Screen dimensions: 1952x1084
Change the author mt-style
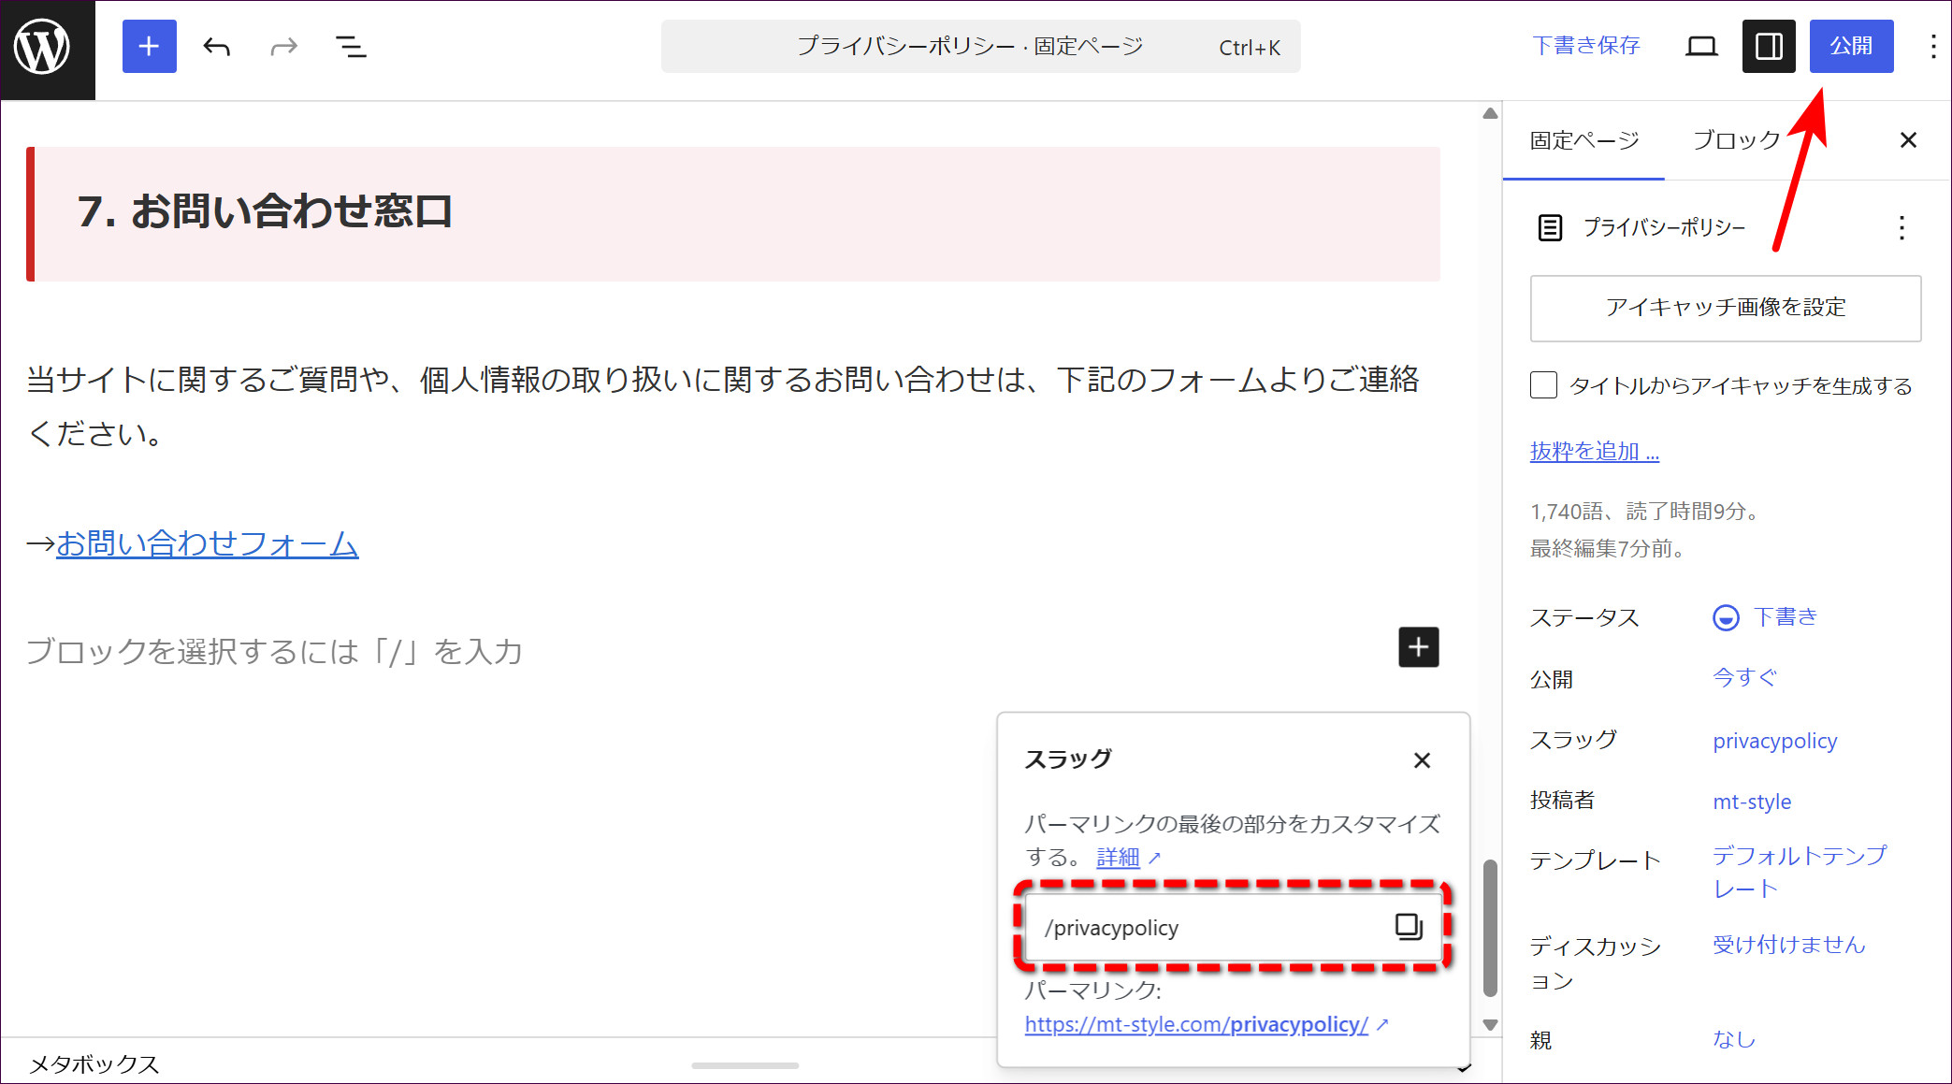click(1752, 802)
